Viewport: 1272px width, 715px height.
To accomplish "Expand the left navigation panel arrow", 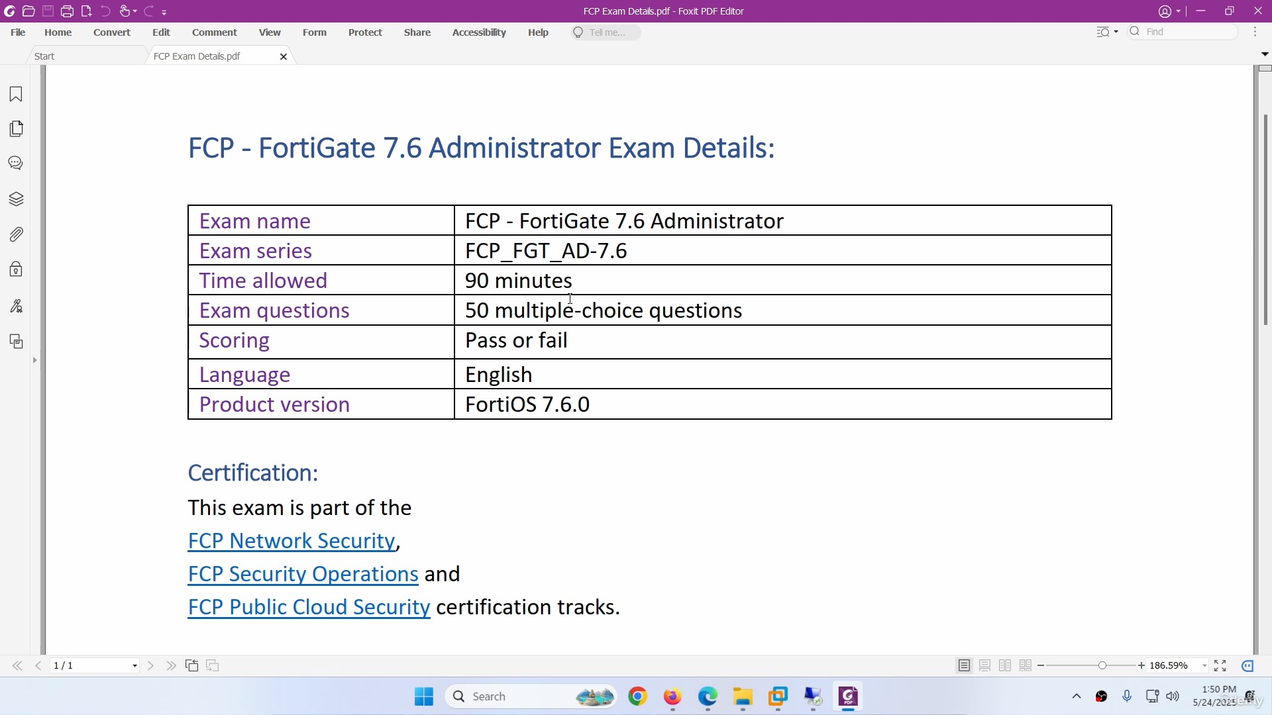I will click(x=34, y=360).
